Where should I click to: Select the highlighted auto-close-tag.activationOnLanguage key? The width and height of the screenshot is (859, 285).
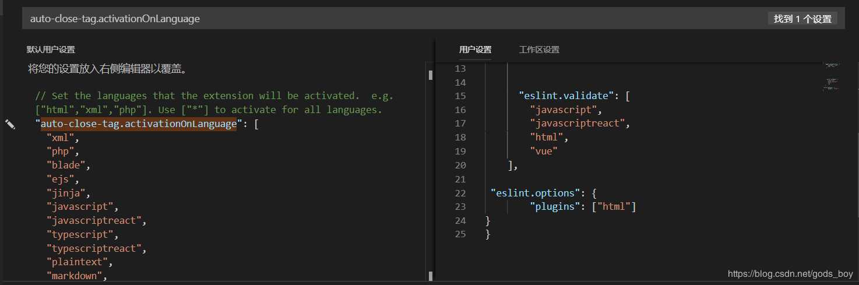click(139, 124)
